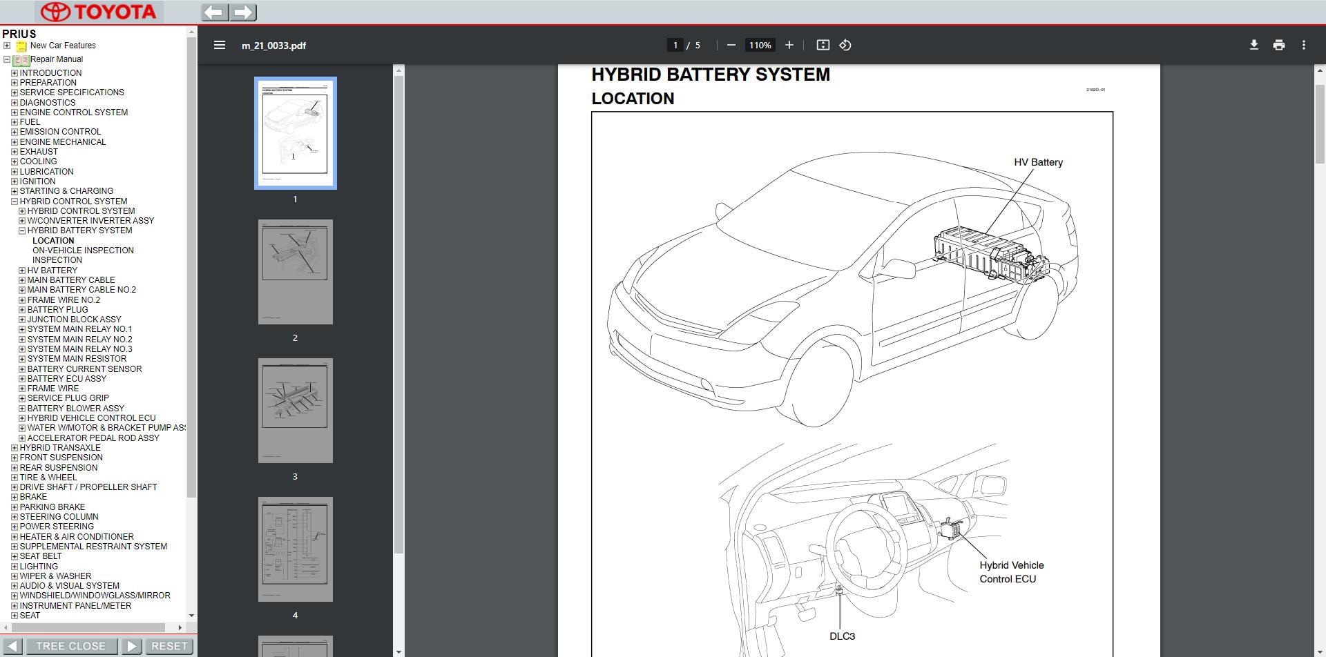Click the right arrow button beside RESET
Screen dimensions: 1326x657
(131, 646)
